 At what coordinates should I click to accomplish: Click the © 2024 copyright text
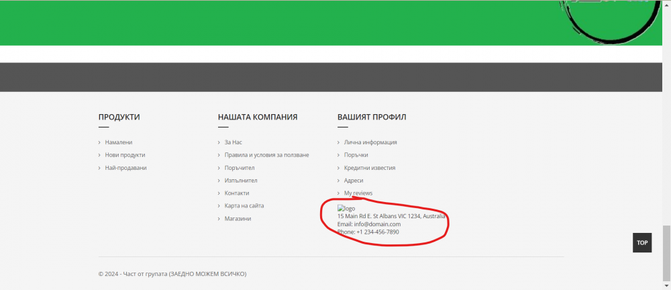point(172,274)
